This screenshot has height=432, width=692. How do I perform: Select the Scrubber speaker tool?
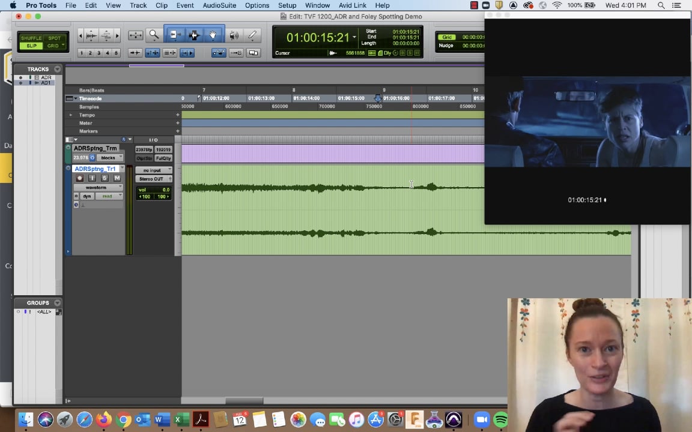coord(234,35)
